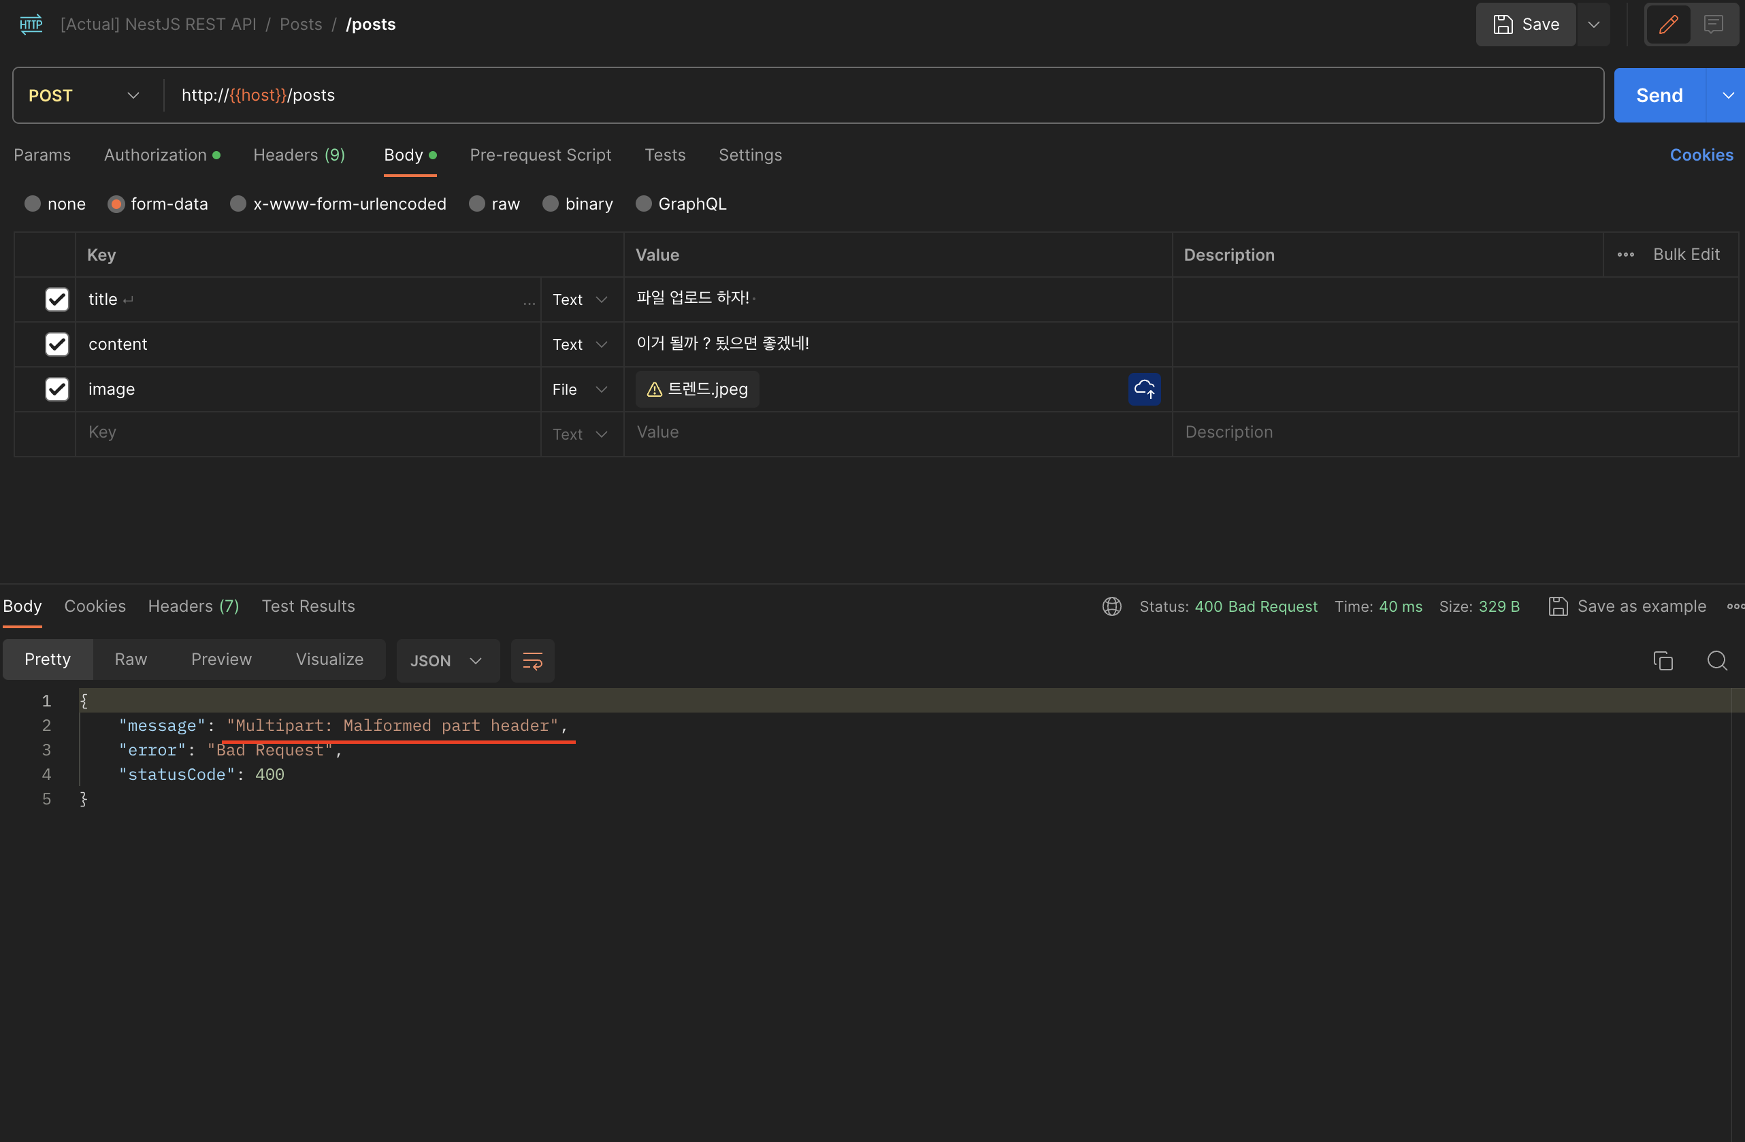Click the 트렌드.jpeg file chip
Image resolution: width=1745 pixels, height=1142 pixels.
pyautogui.click(x=696, y=389)
